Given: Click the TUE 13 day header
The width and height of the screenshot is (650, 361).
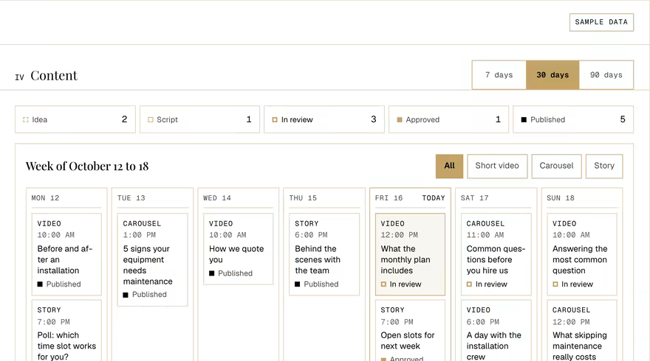Looking at the screenshot, I should click(131, 198).
